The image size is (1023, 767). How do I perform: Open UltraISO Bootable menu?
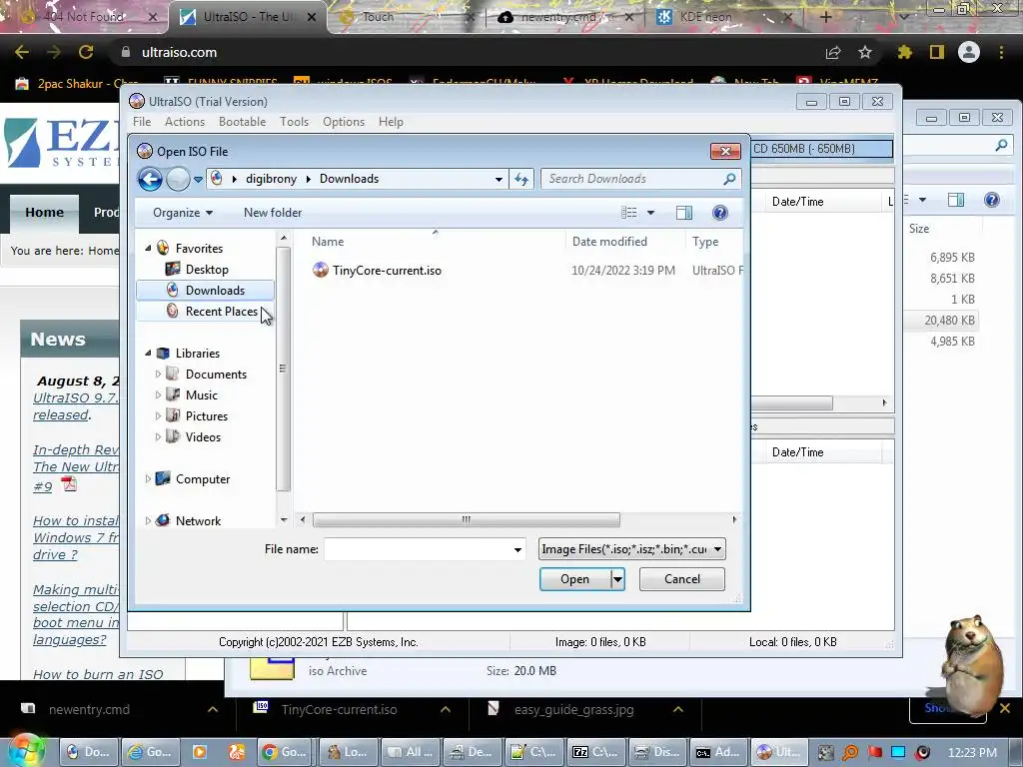tap(242, 122)
